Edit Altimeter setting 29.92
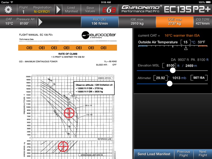 coord(161,78)
